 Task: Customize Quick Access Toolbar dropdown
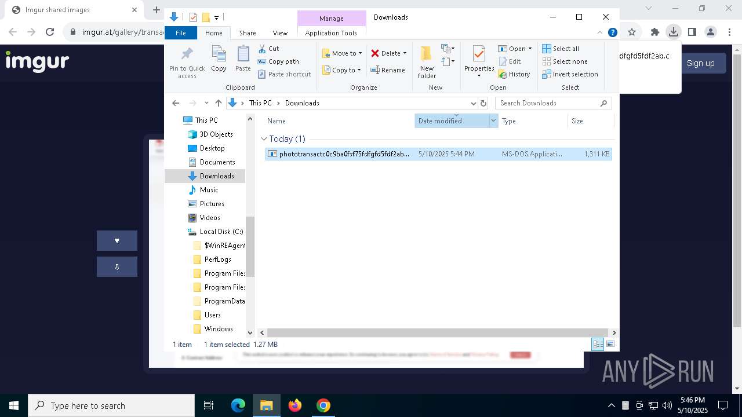pyautogui.click(x=216, y=17)
